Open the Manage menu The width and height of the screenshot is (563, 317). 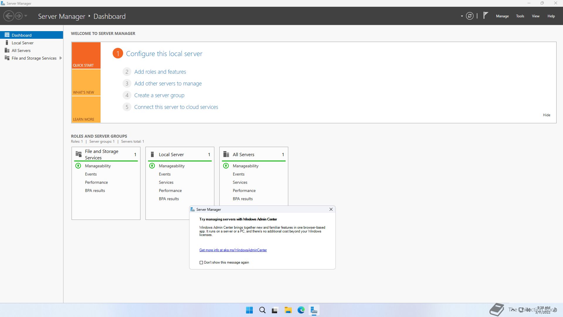pos(502,16)
